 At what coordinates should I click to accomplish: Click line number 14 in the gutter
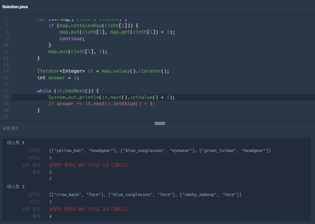click(x=6, y=71)
